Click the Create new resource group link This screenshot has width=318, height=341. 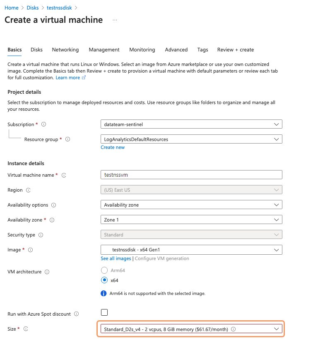112,147
